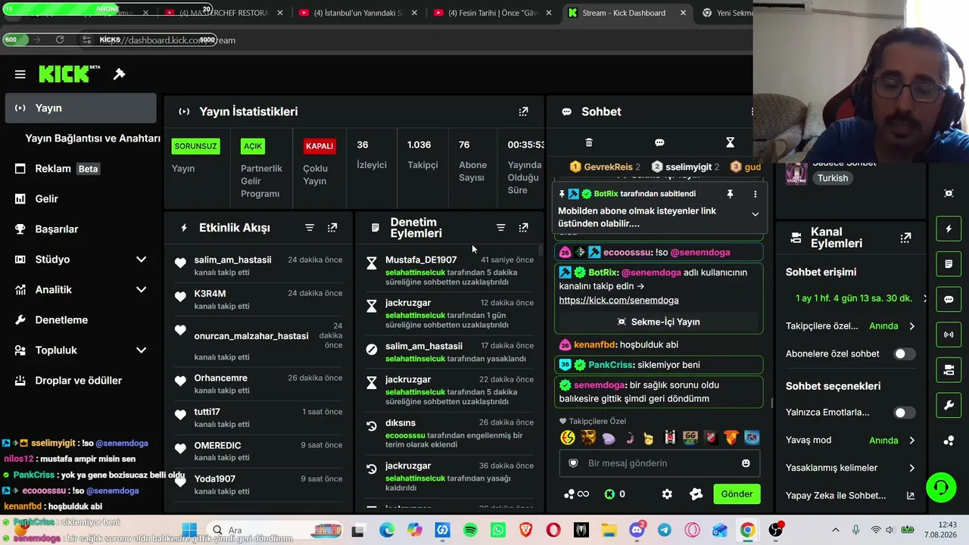Screen dimensions: 969x545
Task: Open the emoji picker in message box
Action: tap(746, 463)
